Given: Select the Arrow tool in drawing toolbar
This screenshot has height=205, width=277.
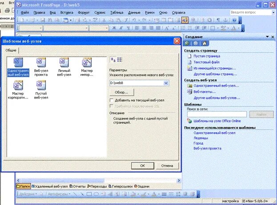Looking at the screenshot, I should click(x=82, y=194).
